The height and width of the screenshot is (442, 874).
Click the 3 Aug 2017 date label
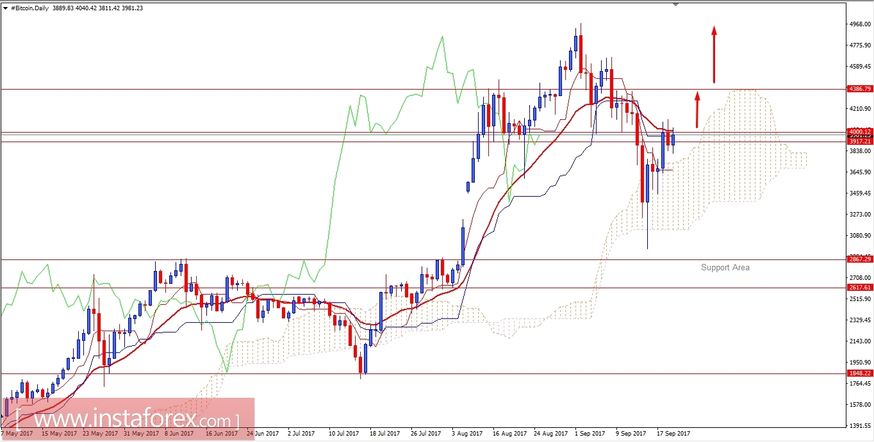[x=467, y=434]
